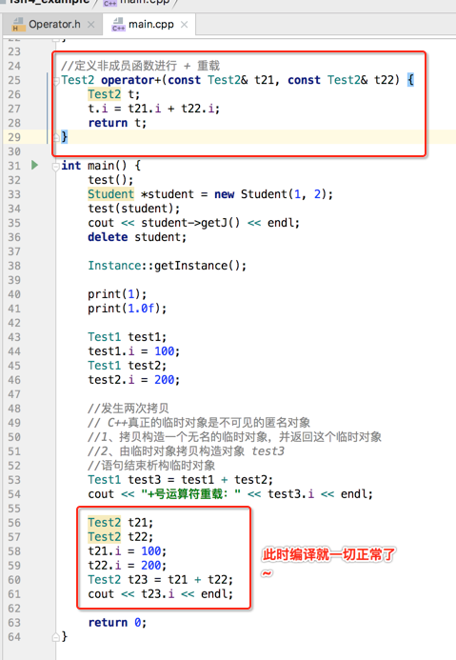Image resolution: width=456 pixels, height=660 pixels.
Task: Run main() using the green gutter arrow
Action: pyautogui.click(x=35, y=165)
